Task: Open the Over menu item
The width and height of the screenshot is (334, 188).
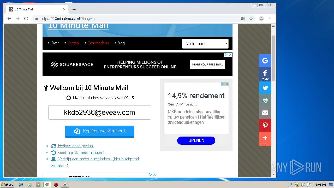Action: 55,43
